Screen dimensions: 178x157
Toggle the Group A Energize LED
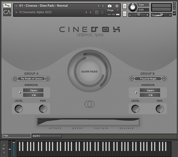click(20, 93)
